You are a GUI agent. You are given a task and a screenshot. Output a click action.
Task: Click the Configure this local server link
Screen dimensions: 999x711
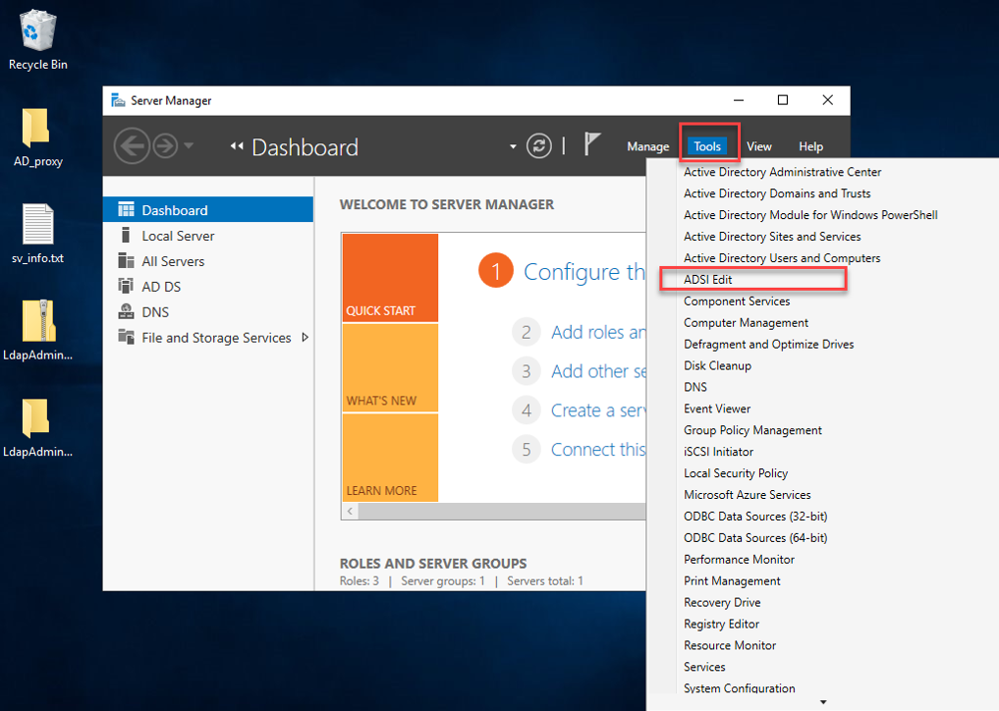pyautogui.click(x=584, y=272)
